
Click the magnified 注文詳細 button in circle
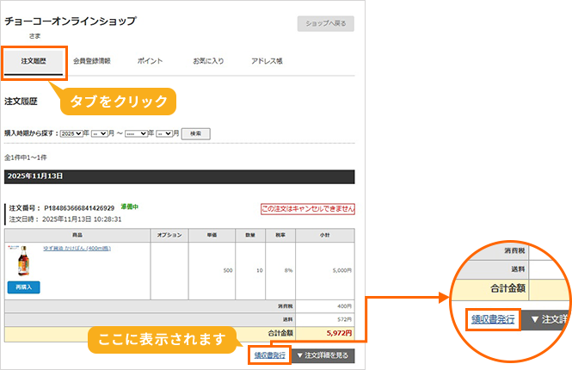pos(546,319)
